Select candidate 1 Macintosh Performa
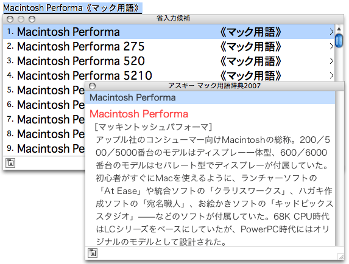Screen dimensions: 349x264 (169, 32)
